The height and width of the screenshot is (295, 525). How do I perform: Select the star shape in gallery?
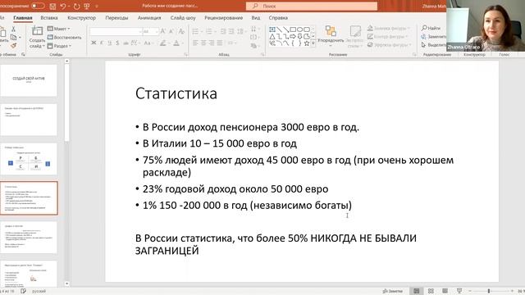pos(306,43)
